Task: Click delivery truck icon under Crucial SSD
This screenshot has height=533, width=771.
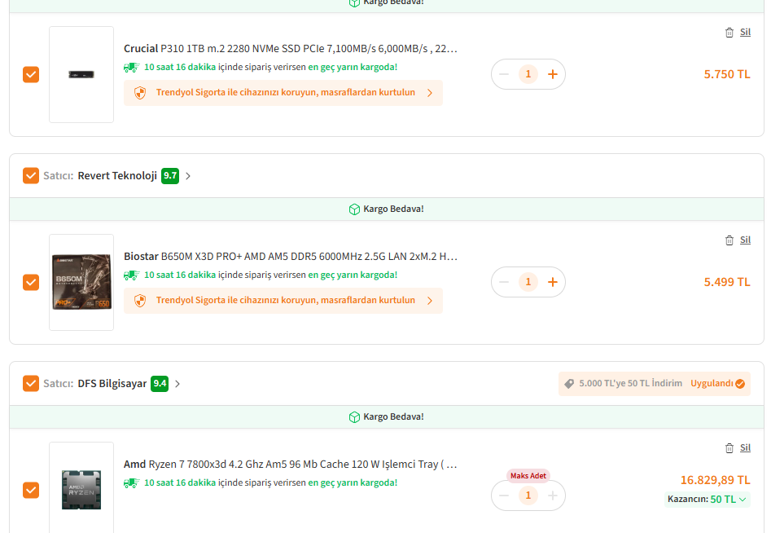Action: [x=131, y=68]
